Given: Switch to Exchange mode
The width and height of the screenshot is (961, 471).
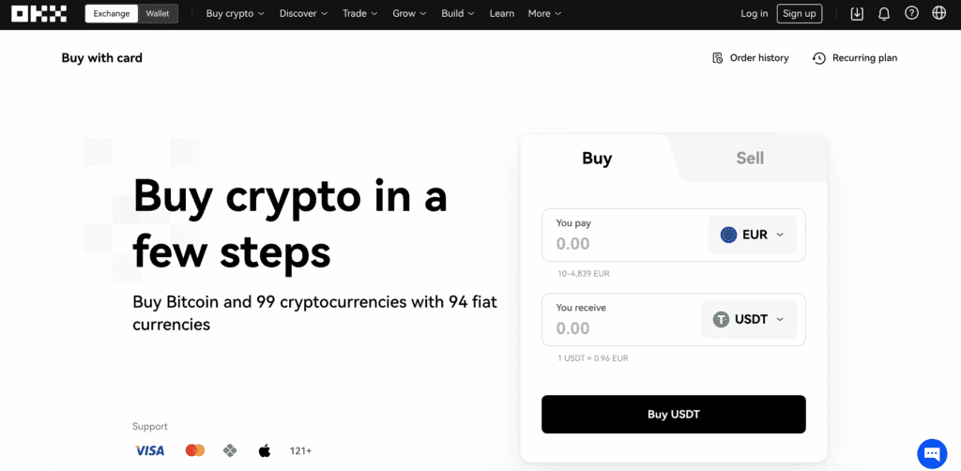Looking at the screenshot, I should coord(112,14).
